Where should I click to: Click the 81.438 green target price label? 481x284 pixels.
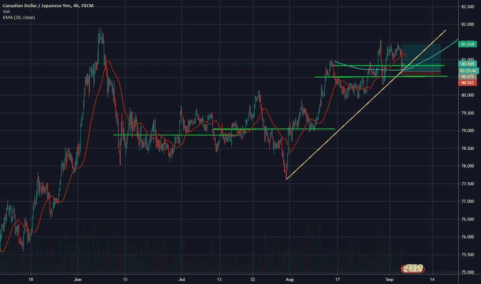(x=468, y=44)
